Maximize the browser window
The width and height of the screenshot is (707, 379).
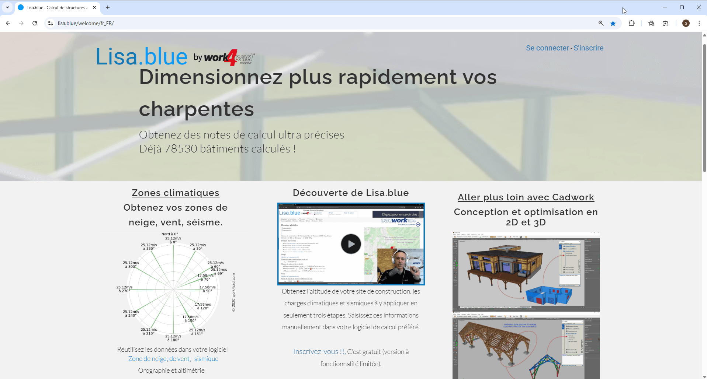click(x=682, y=7)
